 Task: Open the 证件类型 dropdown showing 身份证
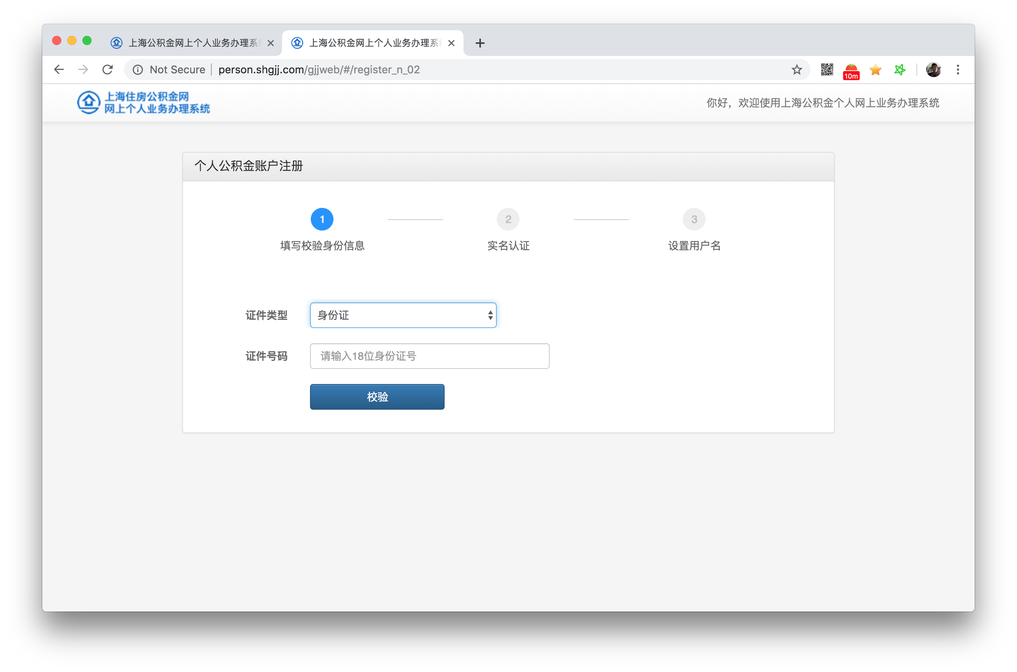[x=403, y=315]
